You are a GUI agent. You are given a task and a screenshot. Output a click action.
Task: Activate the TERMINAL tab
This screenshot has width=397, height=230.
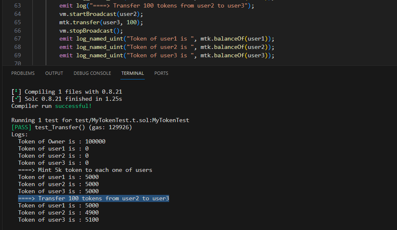[x=133, y=73]
